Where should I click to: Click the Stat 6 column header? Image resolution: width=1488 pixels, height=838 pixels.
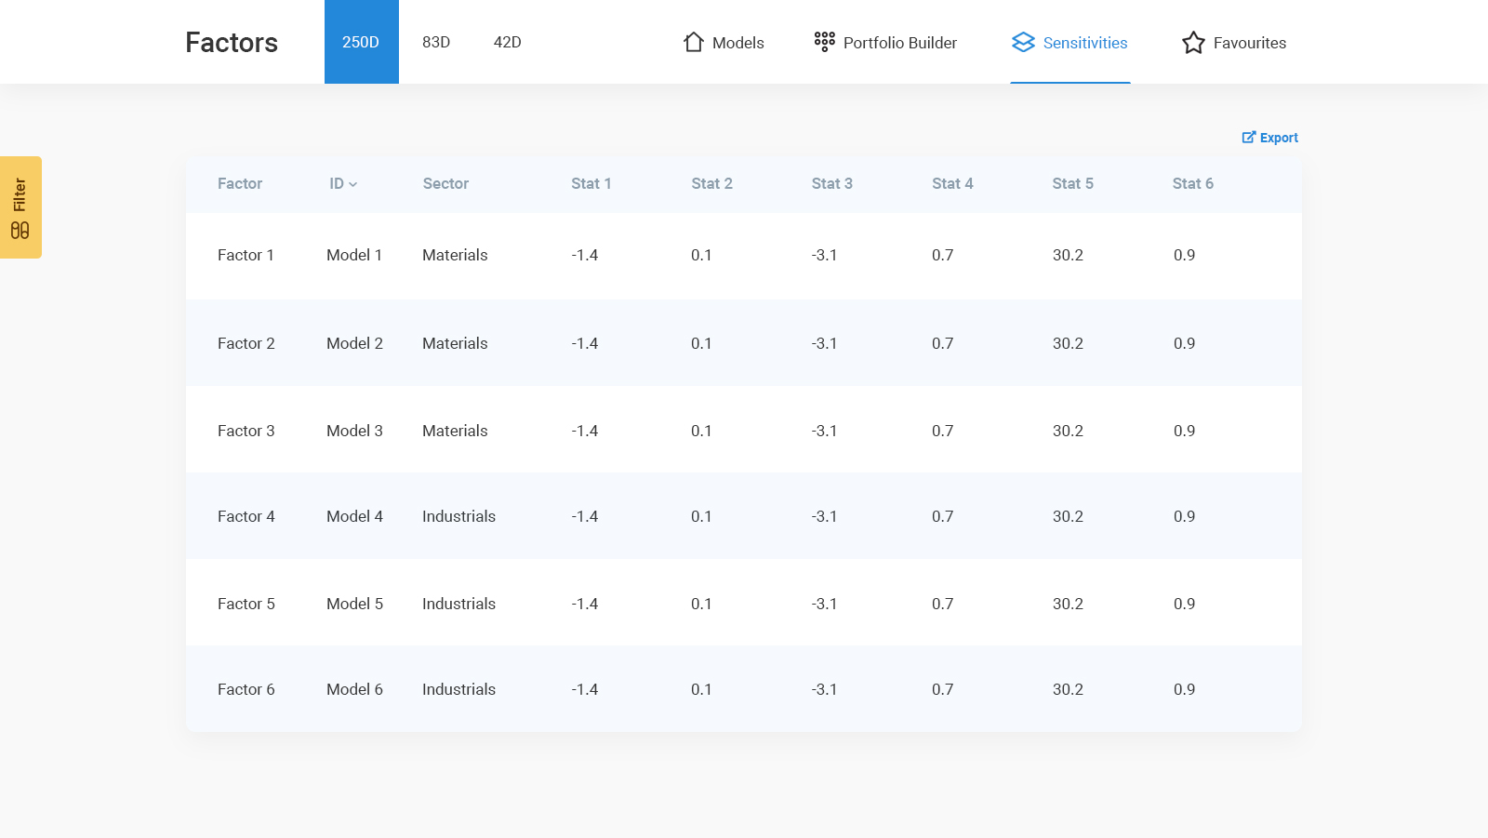pyautogui.click(x=1192, y=184)
